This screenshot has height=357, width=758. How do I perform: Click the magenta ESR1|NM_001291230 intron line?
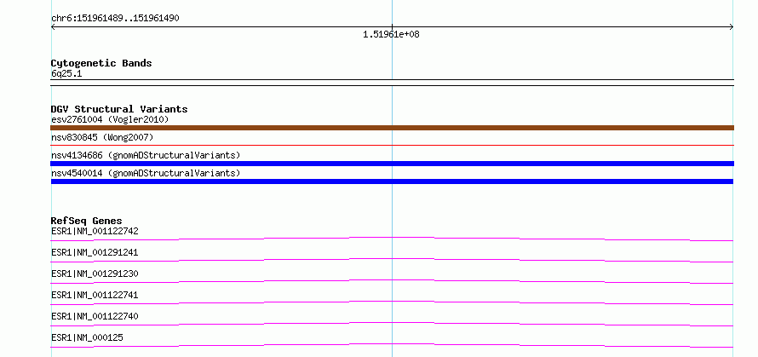(x=392, y=281)
